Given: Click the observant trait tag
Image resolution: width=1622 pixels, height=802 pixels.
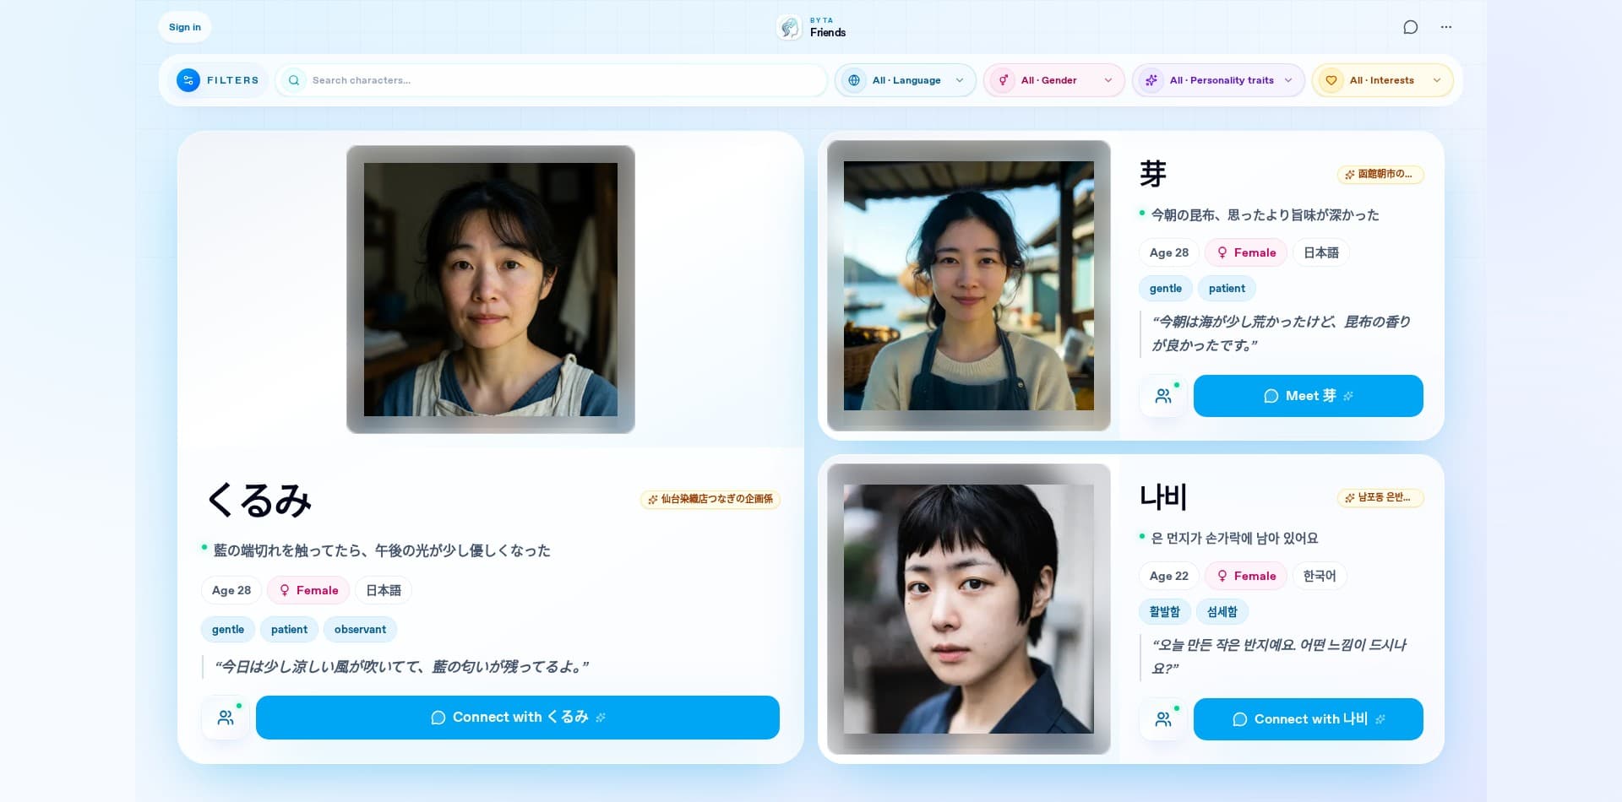Looking at the screenshot, I should (360, 629).
